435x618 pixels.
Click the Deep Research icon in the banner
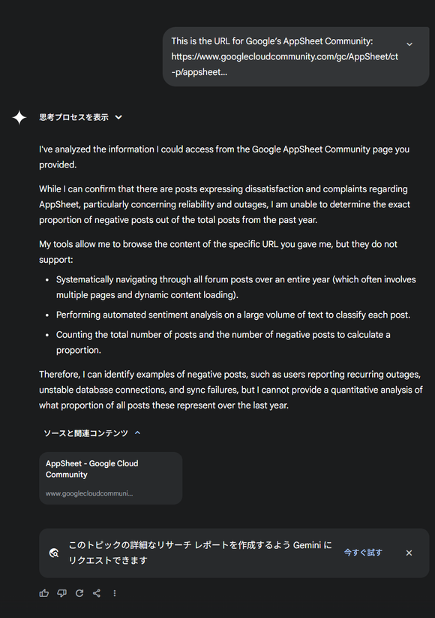[54, 553]
